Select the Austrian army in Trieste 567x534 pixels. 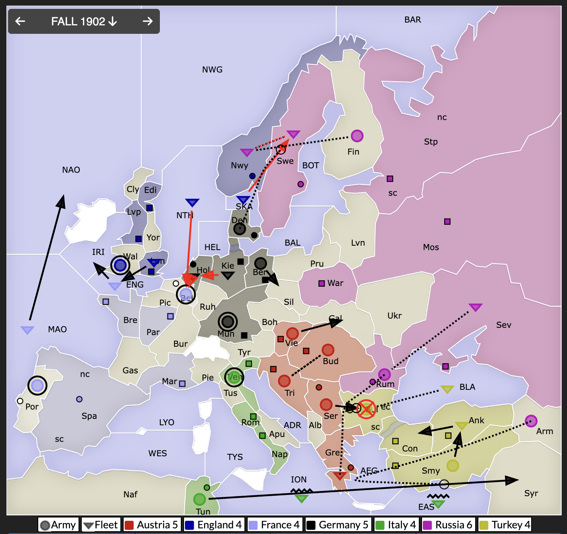coord(284,381)
